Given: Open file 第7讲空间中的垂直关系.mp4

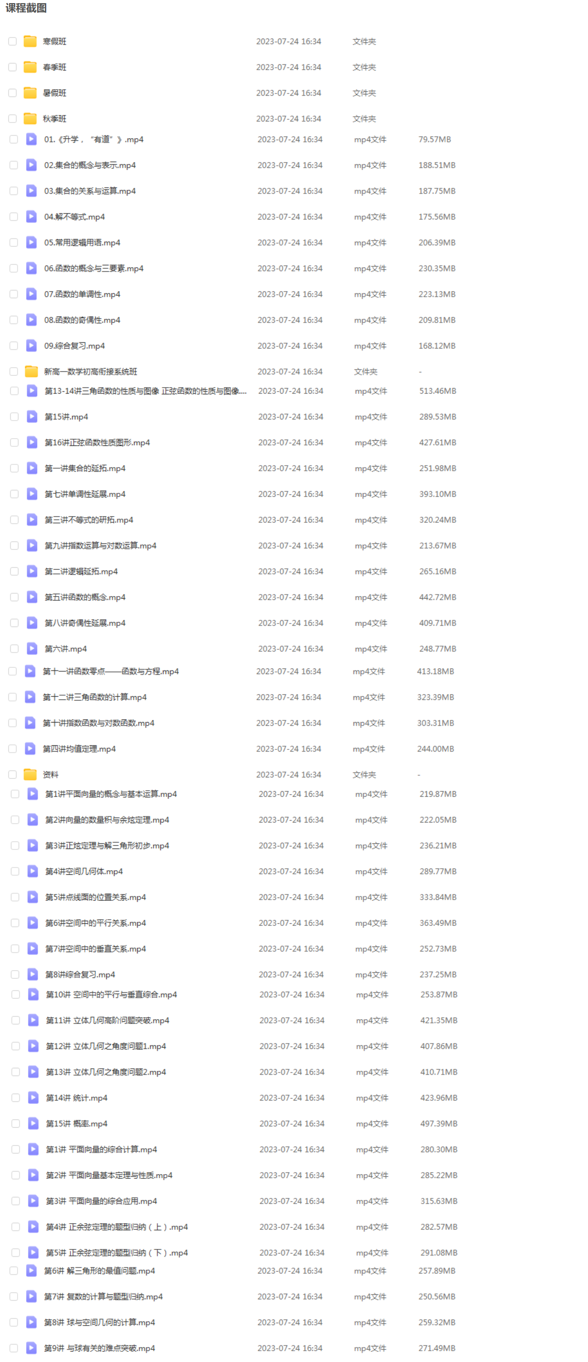Looking at the screenshot, I should tap(95, 949).
